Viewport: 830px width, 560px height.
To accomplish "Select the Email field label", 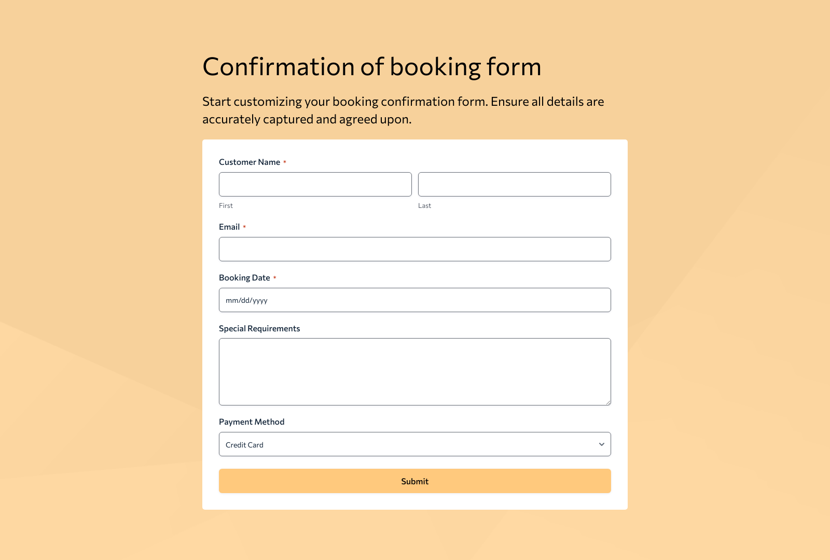I will tap(229, 227).
